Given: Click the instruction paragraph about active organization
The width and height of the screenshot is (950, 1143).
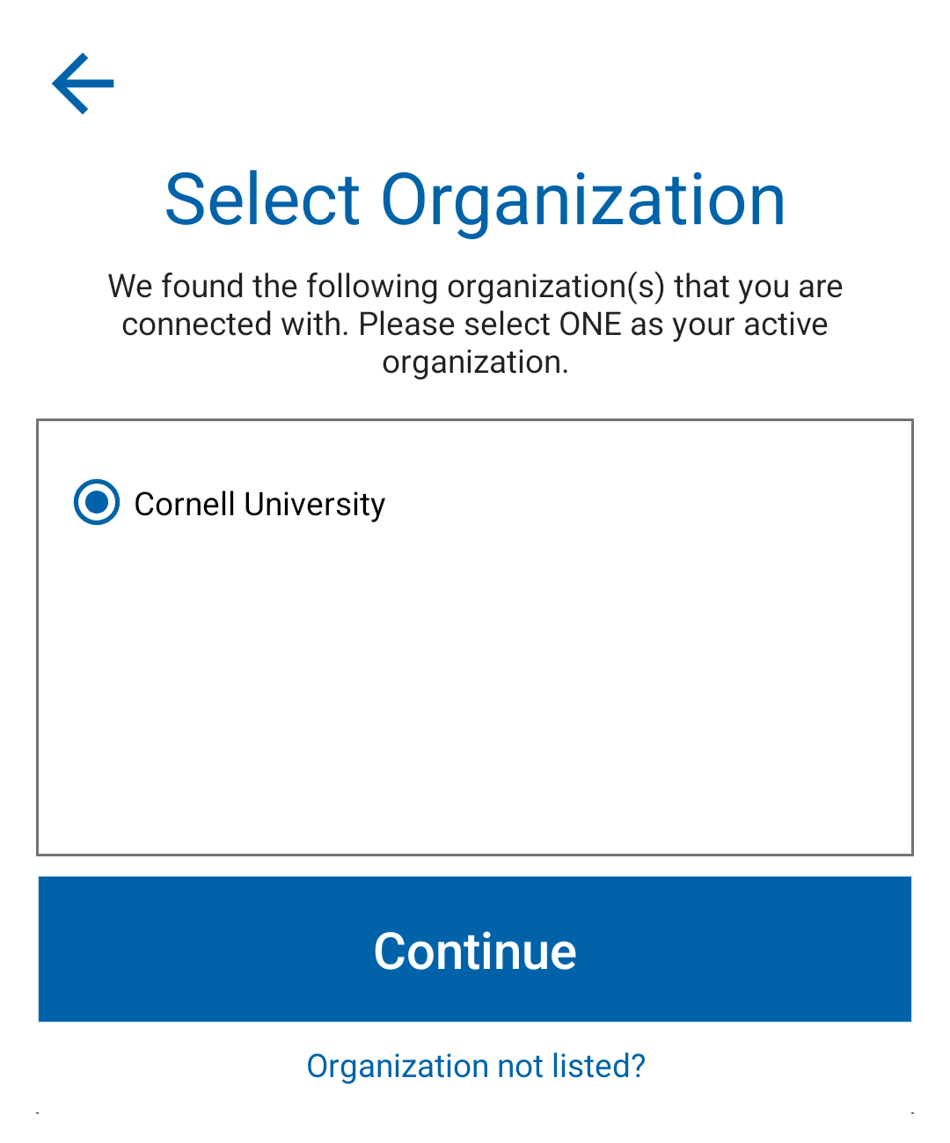Looking at the screenshot, I should pos(475,324).
